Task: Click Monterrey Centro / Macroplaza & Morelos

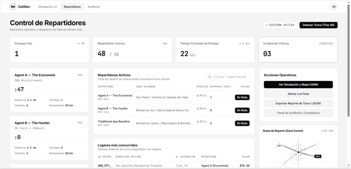Action: click(x=163, y=123)
